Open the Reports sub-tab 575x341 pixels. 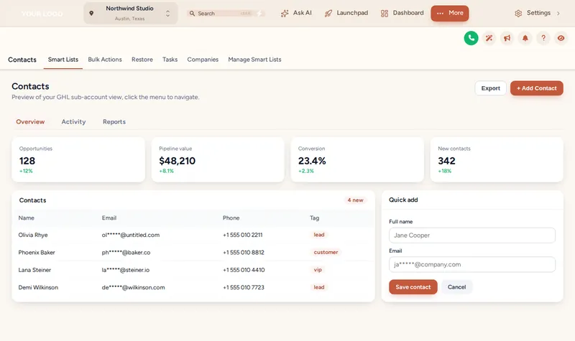tap(114, 122)
